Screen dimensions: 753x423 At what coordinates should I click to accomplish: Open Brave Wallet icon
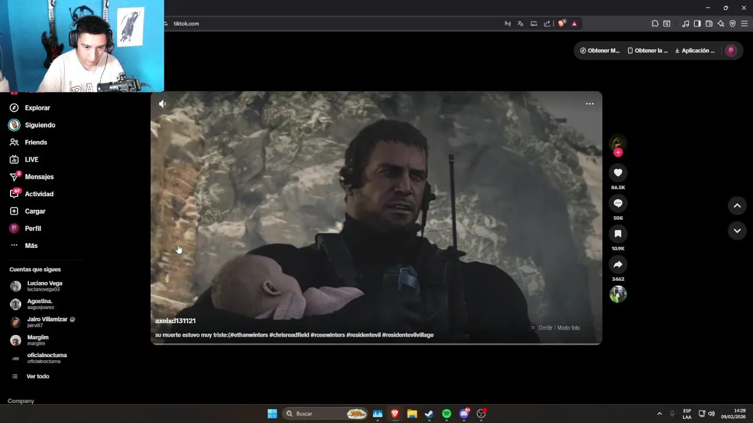(x=709, y=23)
